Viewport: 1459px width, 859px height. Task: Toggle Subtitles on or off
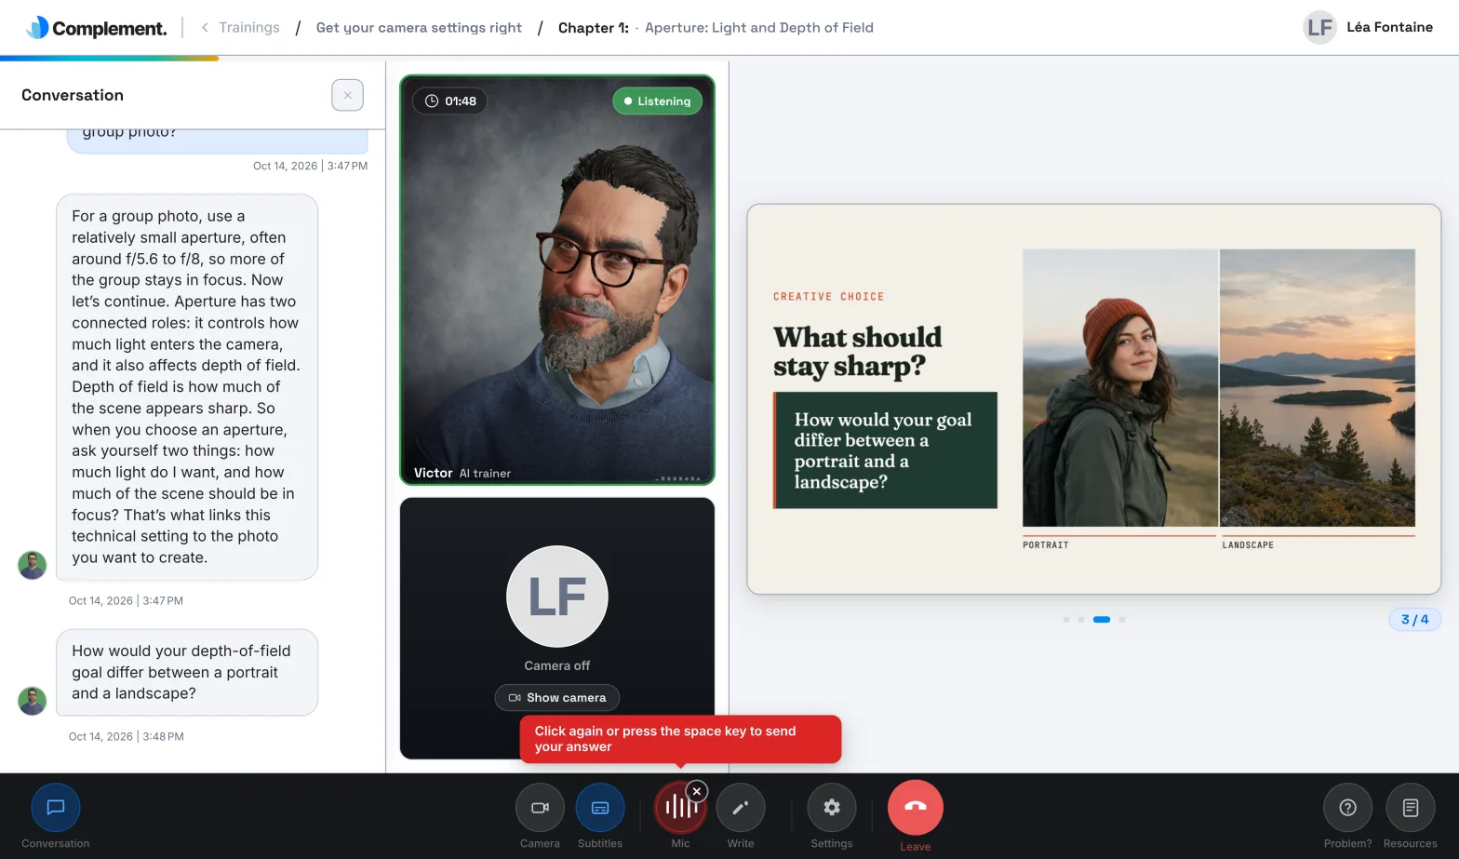(x=600, y=808)
